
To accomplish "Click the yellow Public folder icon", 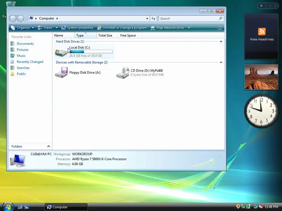I will [x=12, y=74].
